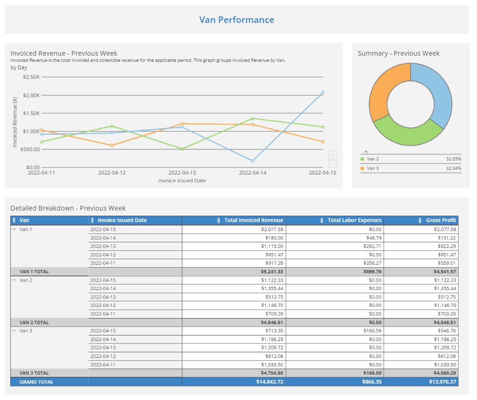The height and width of the screenshot is (400, 477).
Task: Zoom in on the revenue chart
Action: point(332,154)
